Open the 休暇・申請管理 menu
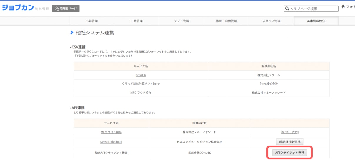The width and height of the screenshot is (355, 162). click(226, 21)
